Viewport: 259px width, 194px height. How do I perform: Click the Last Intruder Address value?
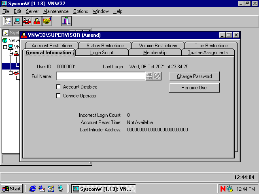(157, 130)
